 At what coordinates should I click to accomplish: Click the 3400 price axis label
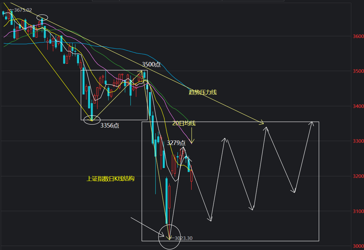click(358, 106)
